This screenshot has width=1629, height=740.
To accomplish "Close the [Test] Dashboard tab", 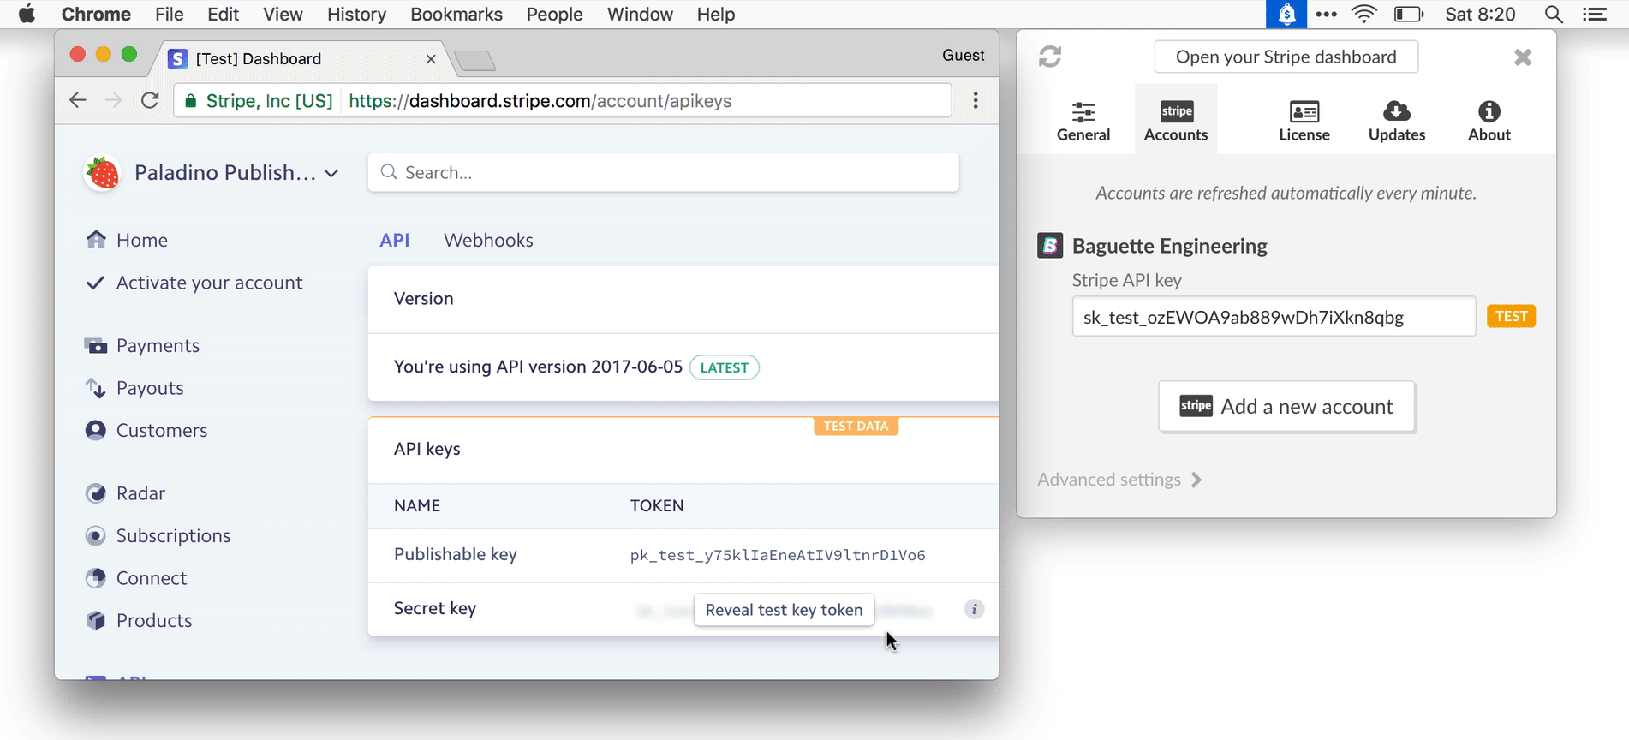I will (x=431, y=59).
